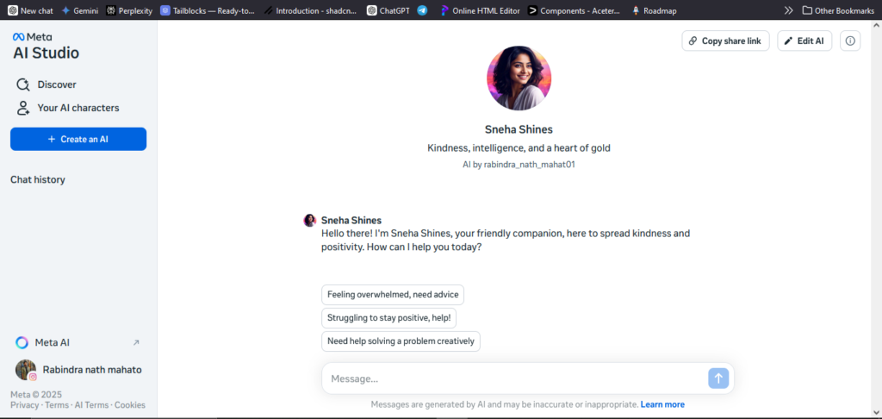Click the Edit AI button
Image resolution: width=882 pixels, height=419 pixels.
[x=804, y=41]
